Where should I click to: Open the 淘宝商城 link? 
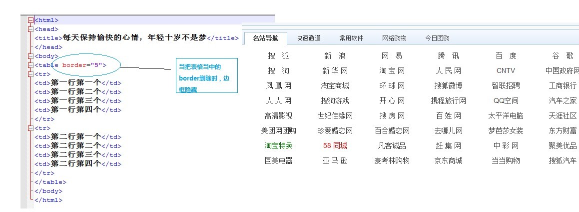click(335, 85)
